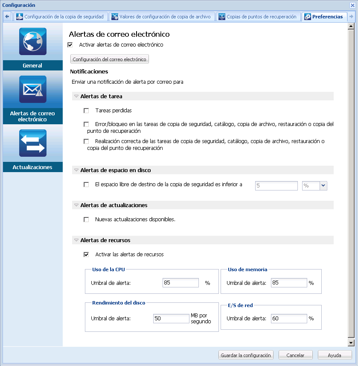This screenshot has width=358, height=366.
Task: Select the email alerts envelope icon
Action: [33, 89]
